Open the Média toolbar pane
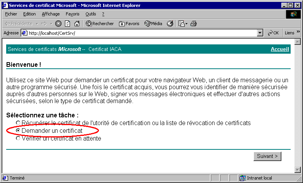The width and height of the screenshot is (303, 183). click(153, 24)
